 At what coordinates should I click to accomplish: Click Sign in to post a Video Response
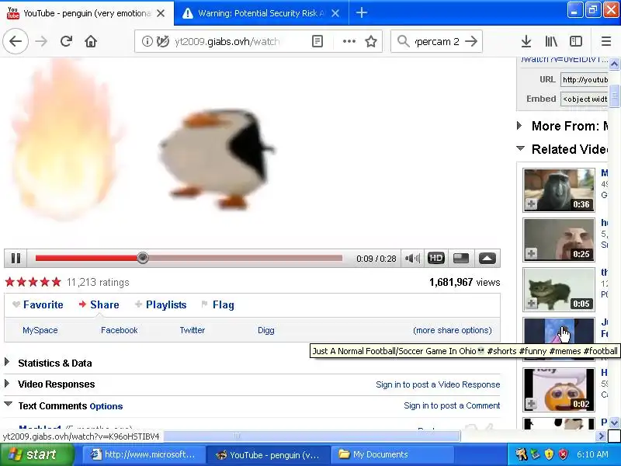pyautogui.click(x=438, y=384)
